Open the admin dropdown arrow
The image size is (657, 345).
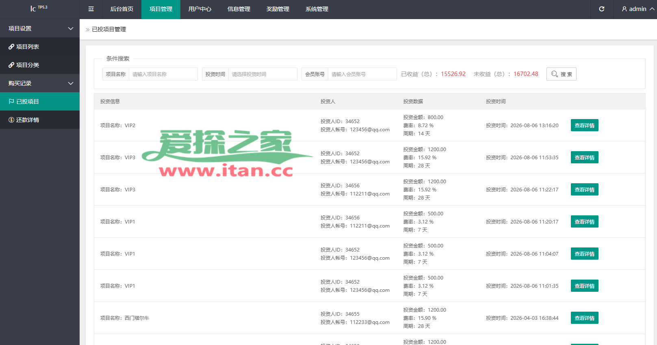click(x=652, y=9)
